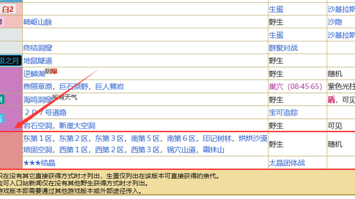Click the 曝 weather superscript
The width and height of the screenshot is (355, 199).
pos(54,71)
